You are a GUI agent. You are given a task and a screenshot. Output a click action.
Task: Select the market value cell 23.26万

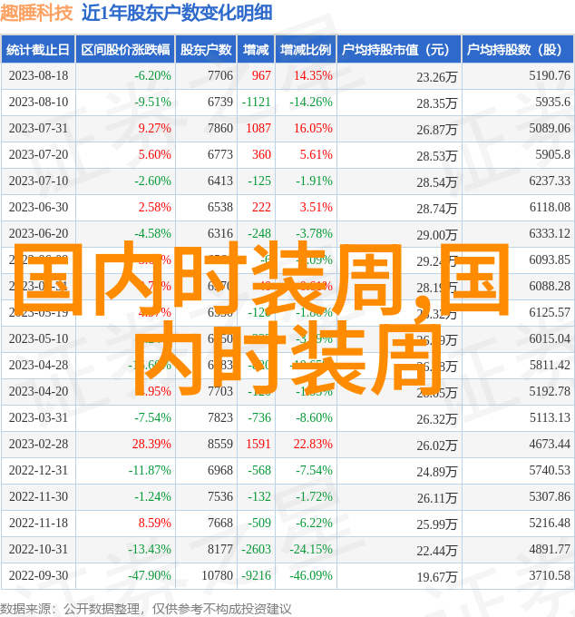pos(437,77)
